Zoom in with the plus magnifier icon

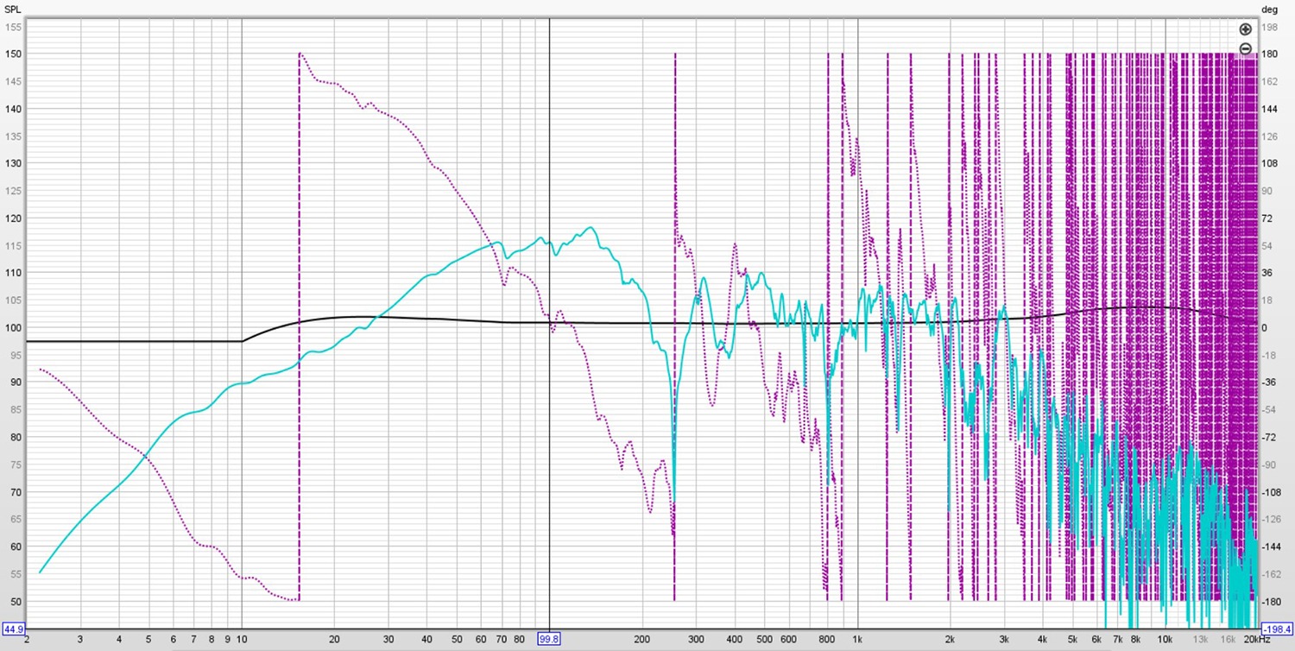point(1245,29)
